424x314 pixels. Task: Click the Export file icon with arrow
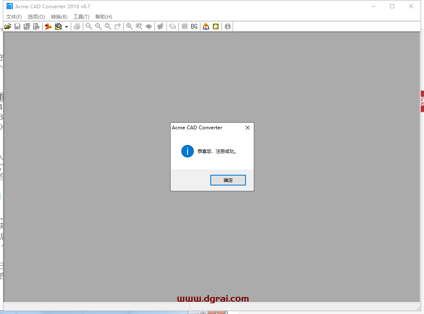(36, 26)
